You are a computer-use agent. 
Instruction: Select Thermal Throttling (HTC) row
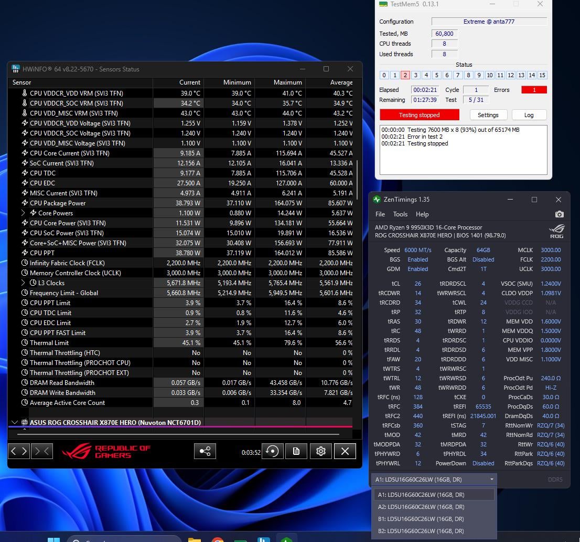[180, 353]
